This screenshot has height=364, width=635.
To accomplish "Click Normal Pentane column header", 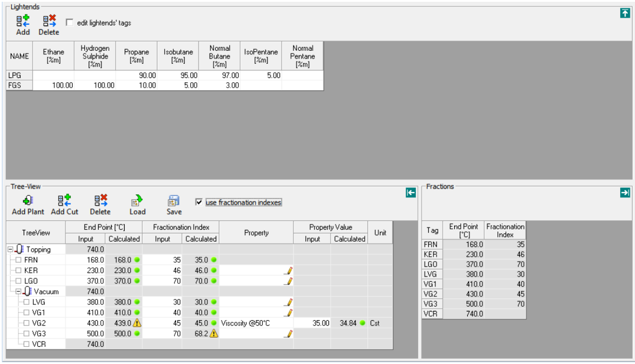I will tap(302, 56).
